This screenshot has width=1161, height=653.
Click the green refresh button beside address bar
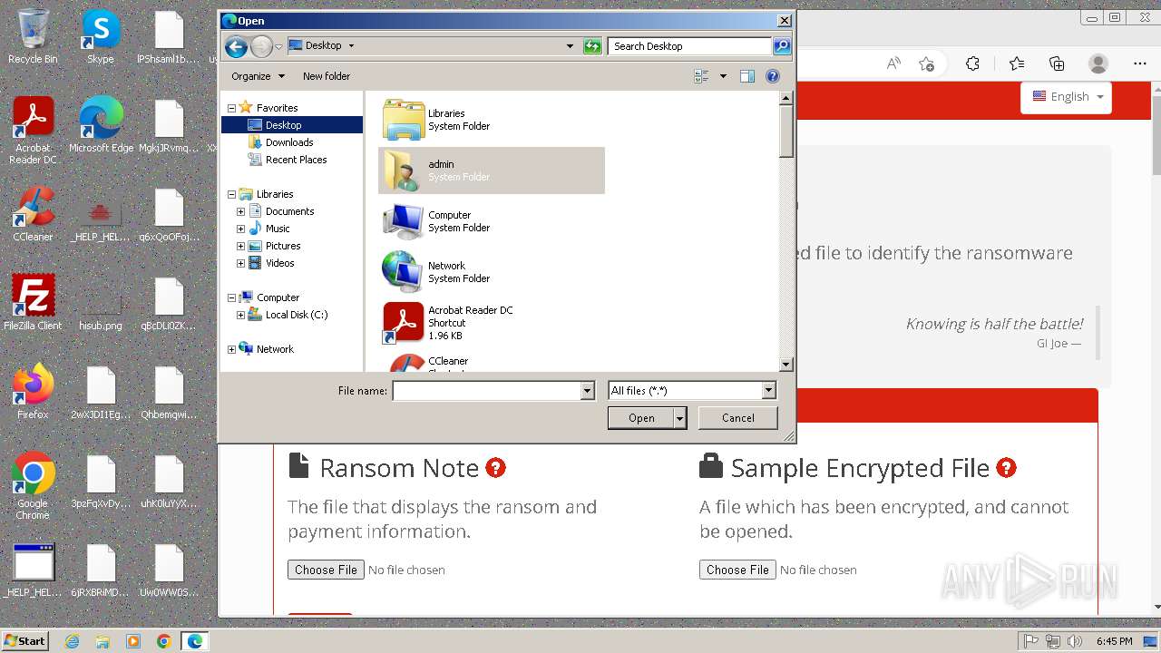point(592,46)
